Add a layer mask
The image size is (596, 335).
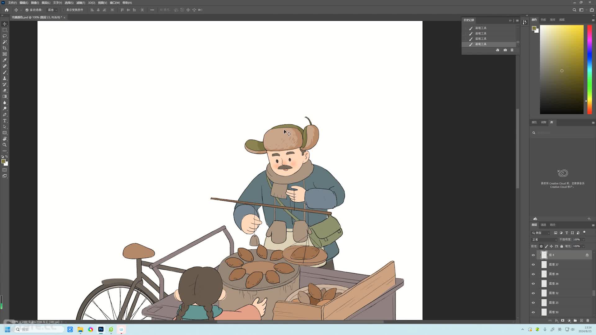coord(562,320)
